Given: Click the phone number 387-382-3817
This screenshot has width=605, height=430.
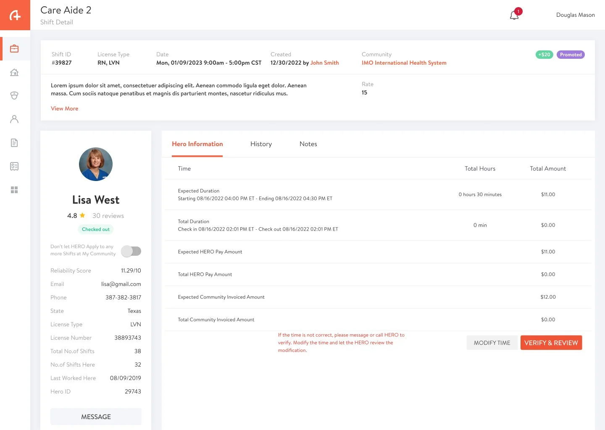Looking at the screenshot, I should point(123,297).
